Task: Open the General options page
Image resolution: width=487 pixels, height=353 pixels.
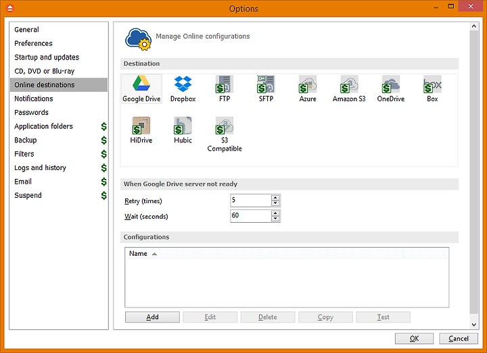Action: point(59,30)
